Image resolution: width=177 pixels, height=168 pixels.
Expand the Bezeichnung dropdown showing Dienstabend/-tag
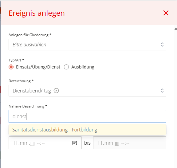[87, 91]
